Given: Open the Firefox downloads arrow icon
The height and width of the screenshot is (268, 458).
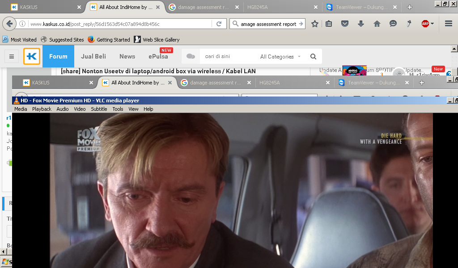Looking at the screenshot, I should [x=360, y=24].
